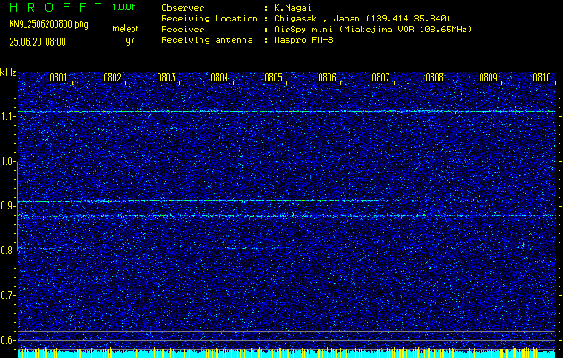Click the 0.7 kHz axis label

pos(8,295)
